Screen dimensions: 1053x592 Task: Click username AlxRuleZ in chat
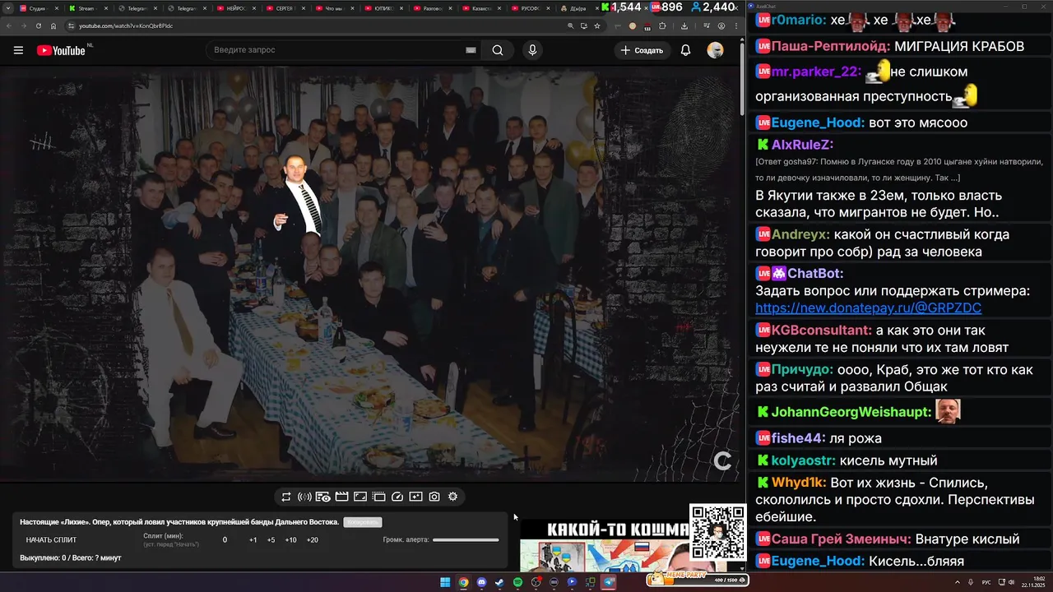click(803, 145)
